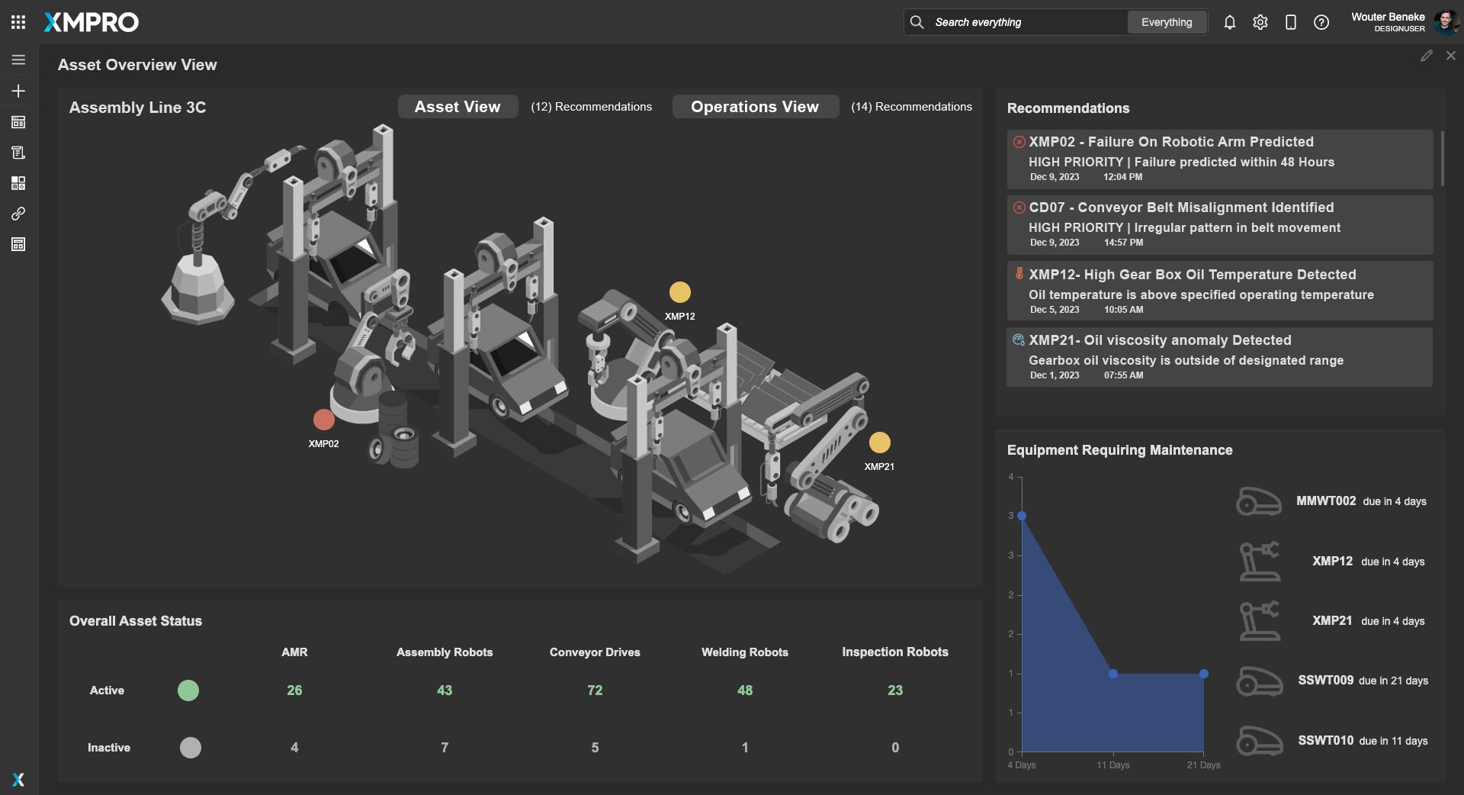Click into the Search everything field

[x=1022, y=22]
